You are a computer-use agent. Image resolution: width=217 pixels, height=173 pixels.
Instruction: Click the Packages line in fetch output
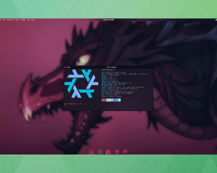point(109,78)
